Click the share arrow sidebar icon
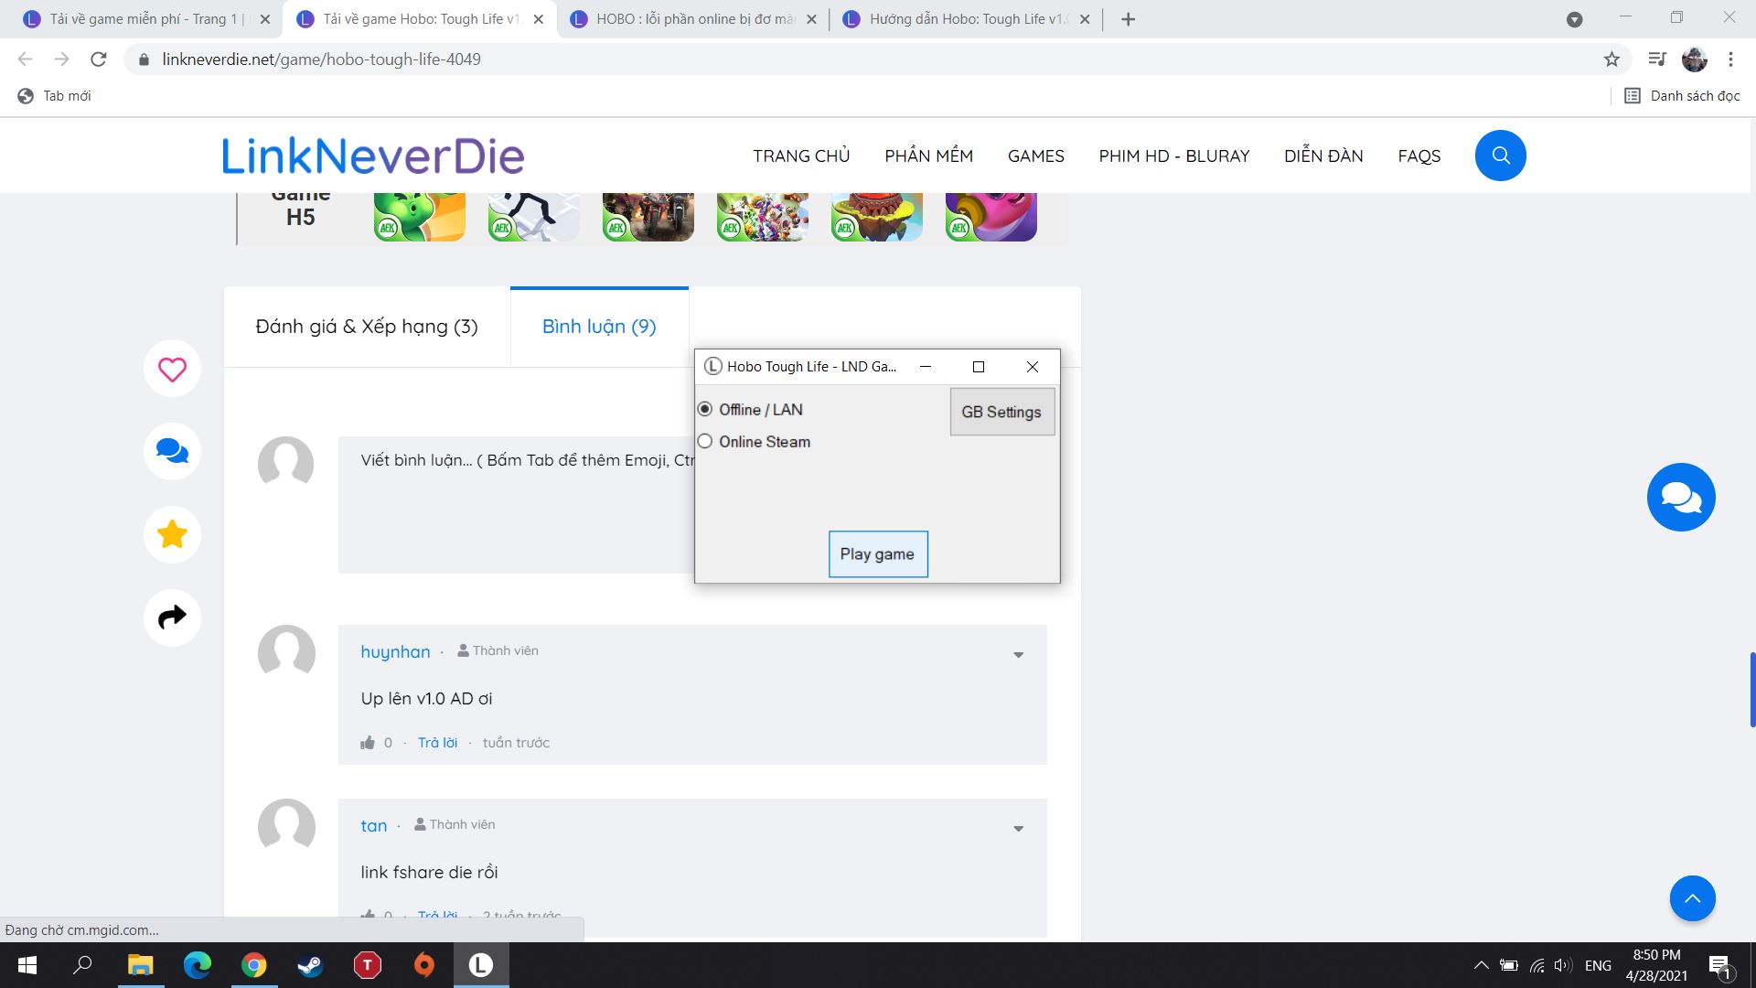1756x988 pixels. click(x=172, y=617)
